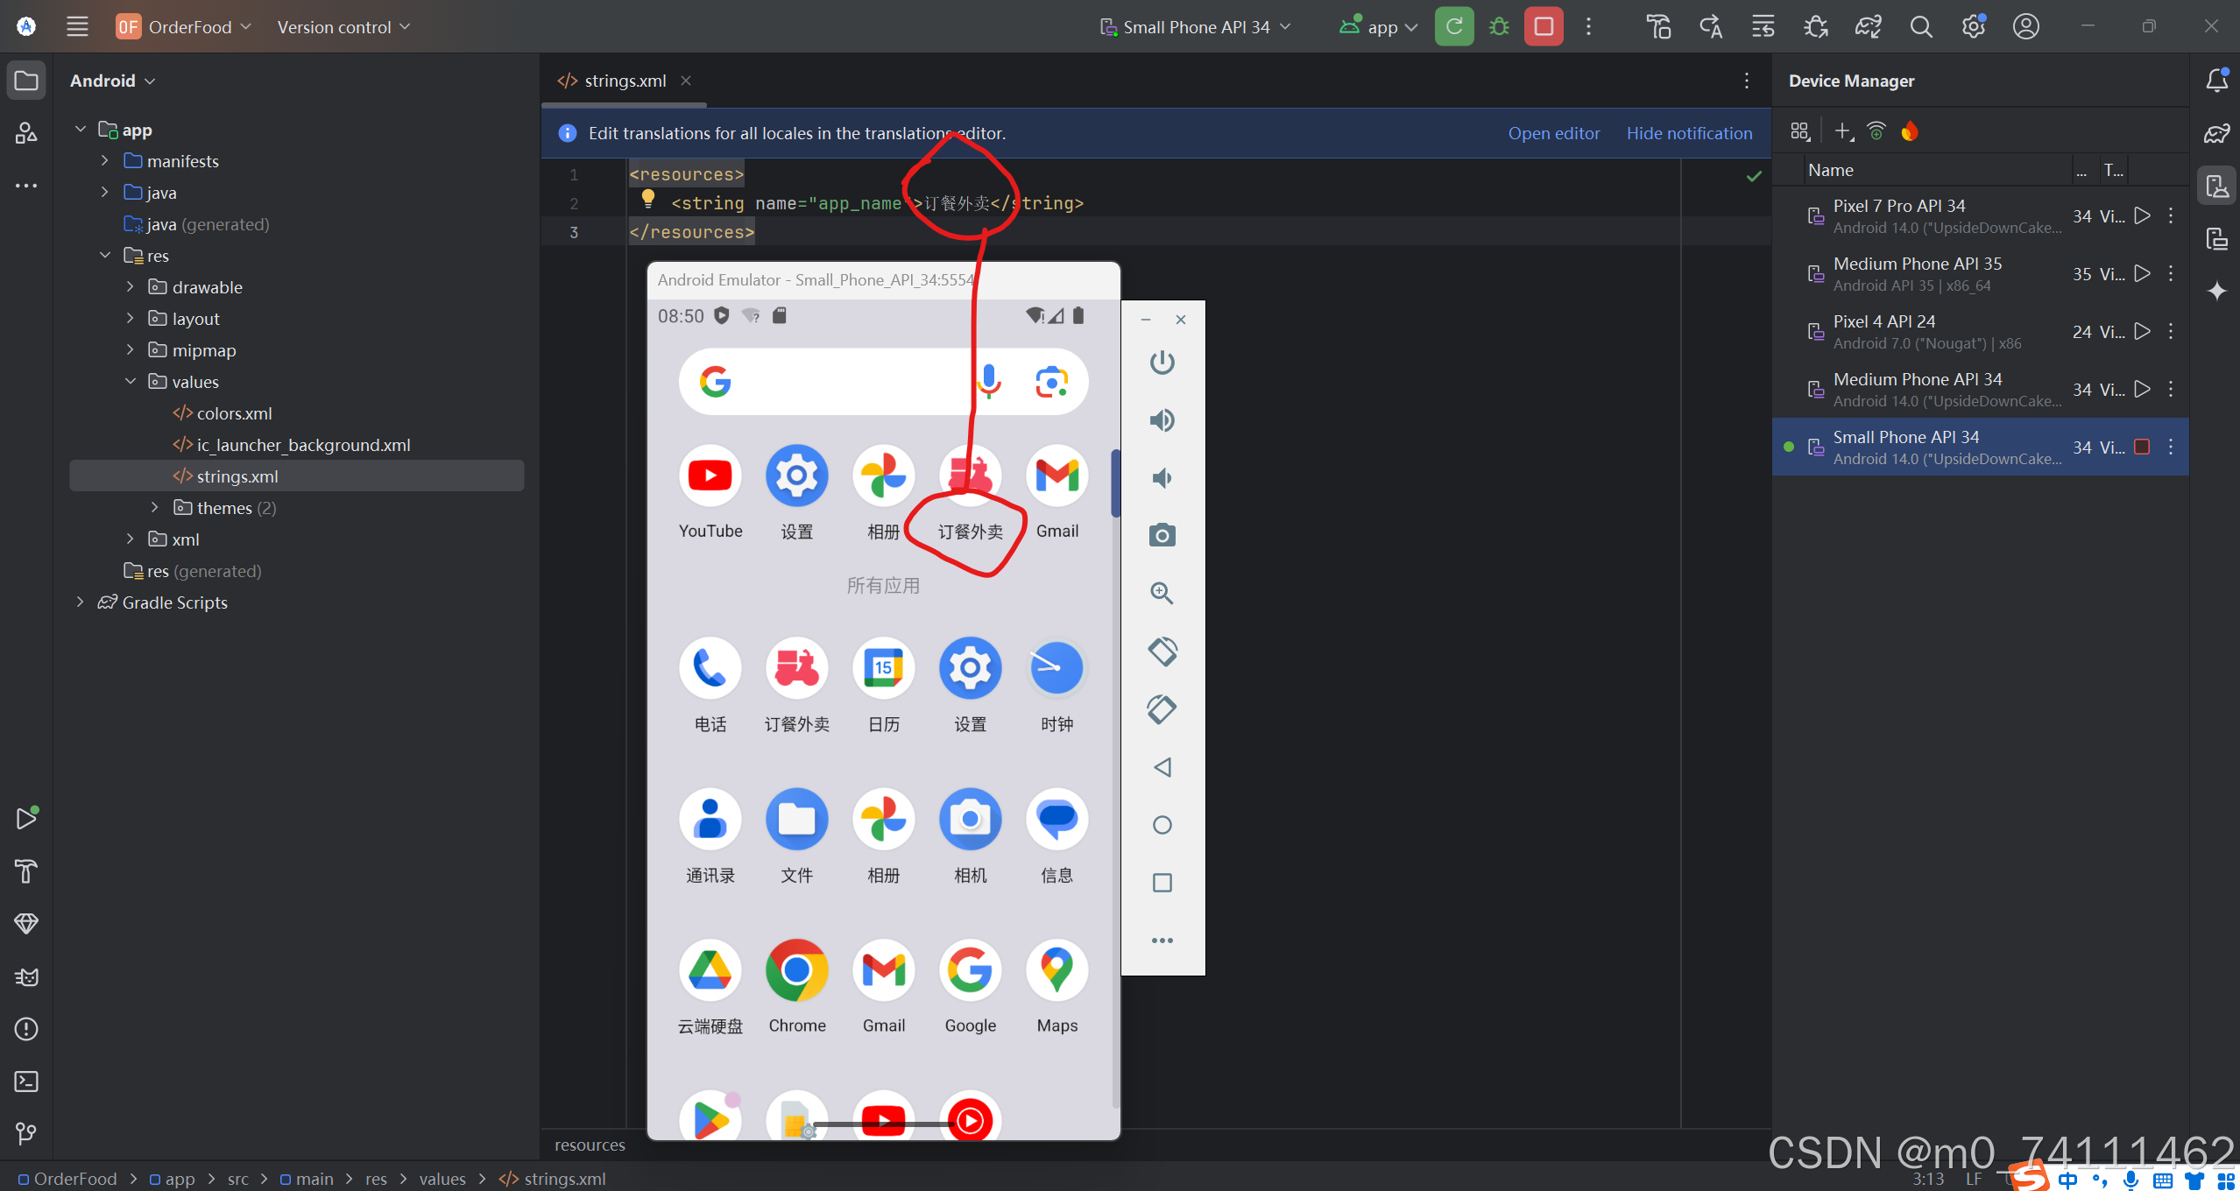
Task: Launch the Pixel 4 API 24 emulator
Action: click(2142, 331)
